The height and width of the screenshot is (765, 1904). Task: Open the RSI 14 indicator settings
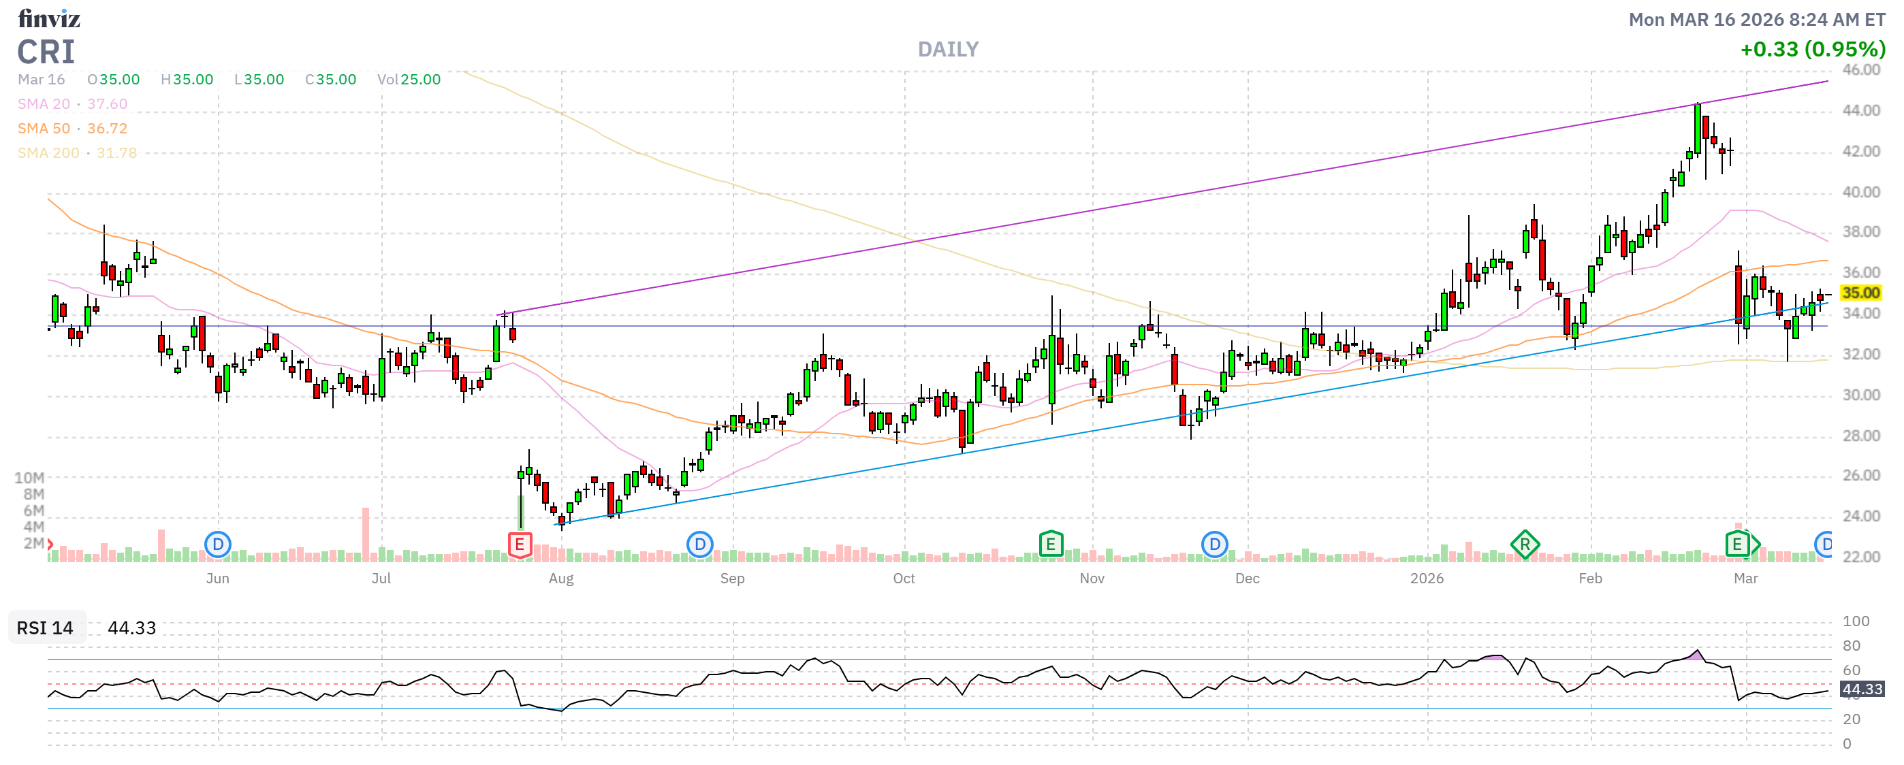pyautogui.click(x=46, y=628)
